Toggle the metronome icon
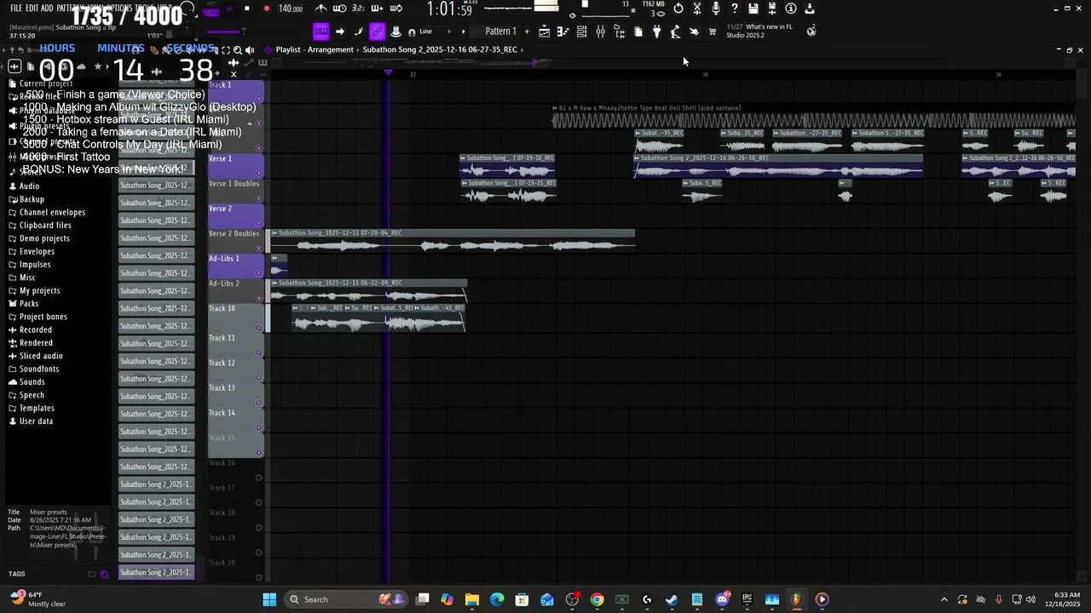 pos(320,9)
